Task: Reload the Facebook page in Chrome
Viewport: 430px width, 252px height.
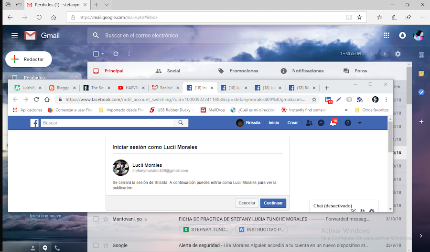Action: click(36, 100)
